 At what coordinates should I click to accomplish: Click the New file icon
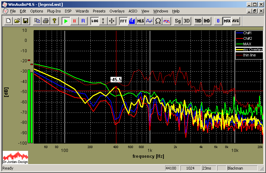coord(8,21)
